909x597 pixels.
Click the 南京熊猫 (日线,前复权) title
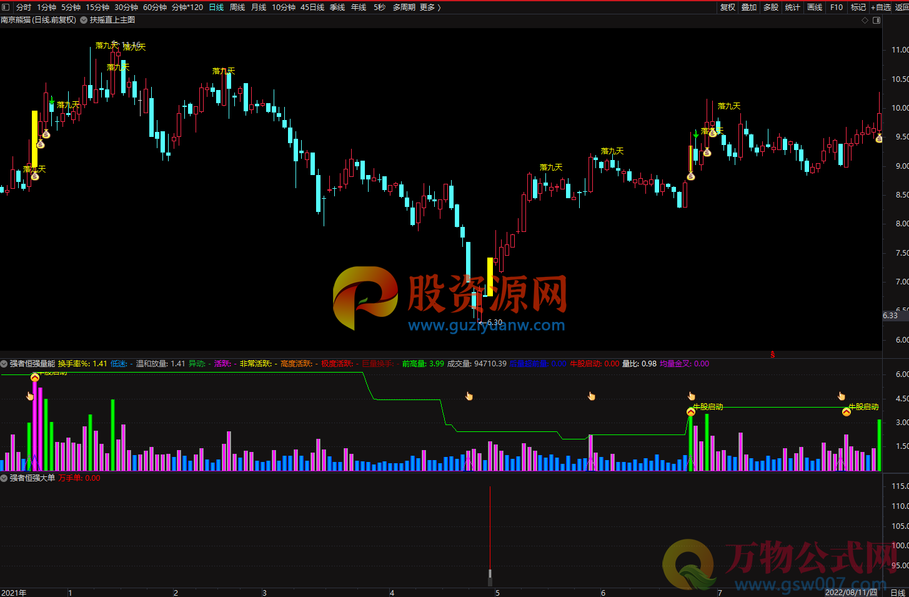38,20
